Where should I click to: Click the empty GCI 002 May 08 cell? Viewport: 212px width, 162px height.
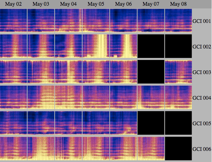click(178, 46)
